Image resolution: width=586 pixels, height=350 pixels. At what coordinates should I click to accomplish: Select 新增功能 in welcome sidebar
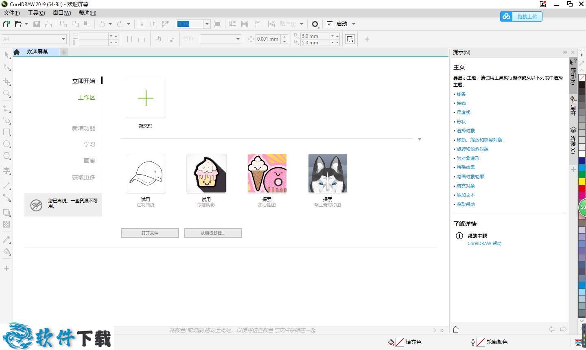click(83, 128)
